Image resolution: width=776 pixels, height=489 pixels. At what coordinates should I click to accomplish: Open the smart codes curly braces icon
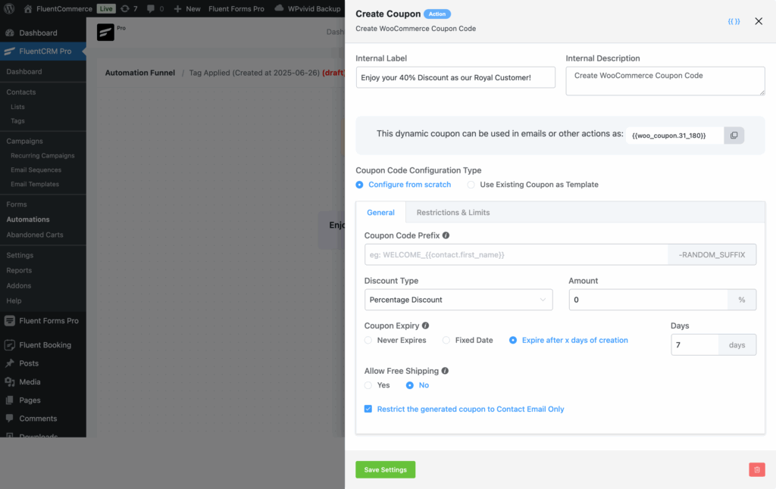click(x=734, y=21)
